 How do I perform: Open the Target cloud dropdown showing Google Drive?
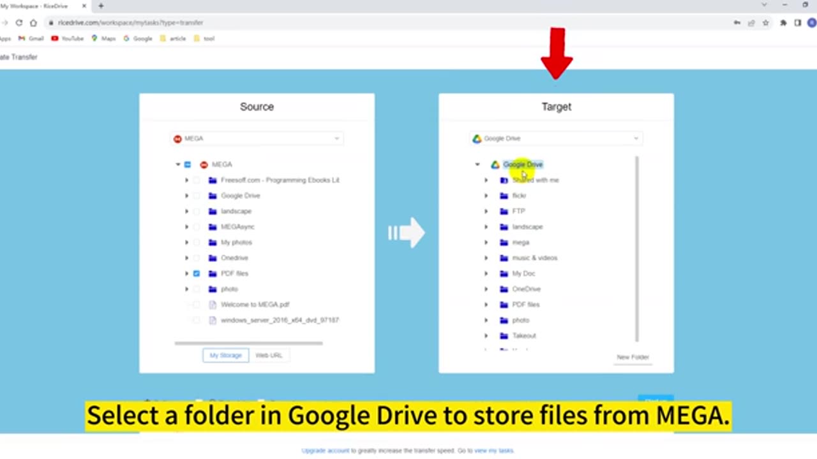[556, 138]
